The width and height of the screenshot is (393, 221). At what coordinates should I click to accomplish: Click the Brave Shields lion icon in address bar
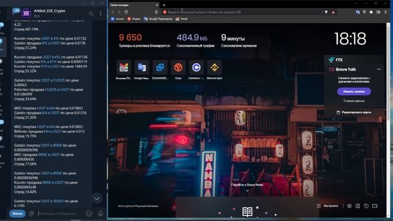[326, 12]
